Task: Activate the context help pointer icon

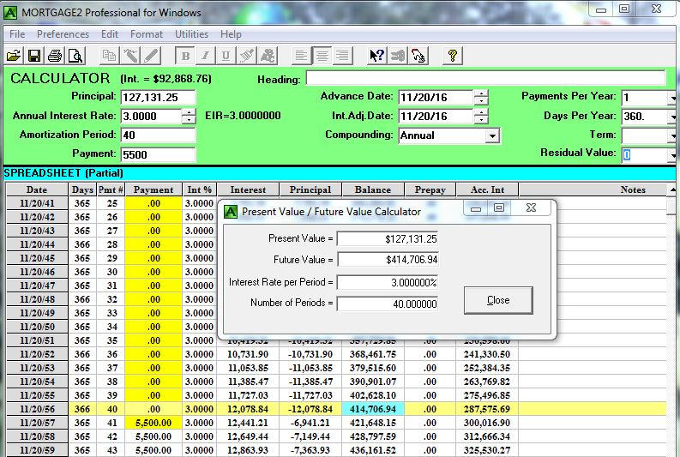Action: pos(376,56)
